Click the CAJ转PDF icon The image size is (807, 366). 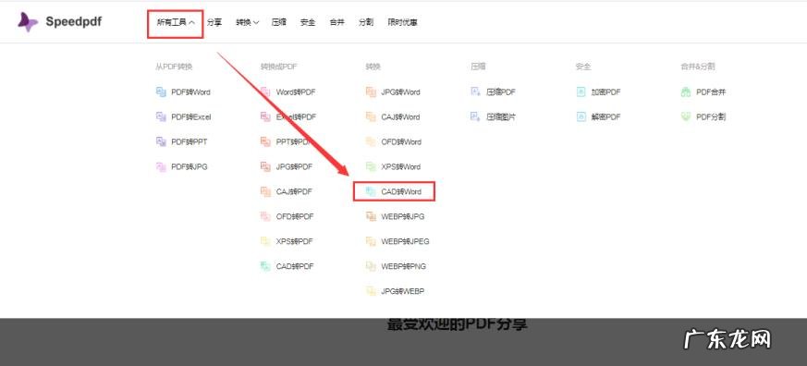(x=265, y=191)
